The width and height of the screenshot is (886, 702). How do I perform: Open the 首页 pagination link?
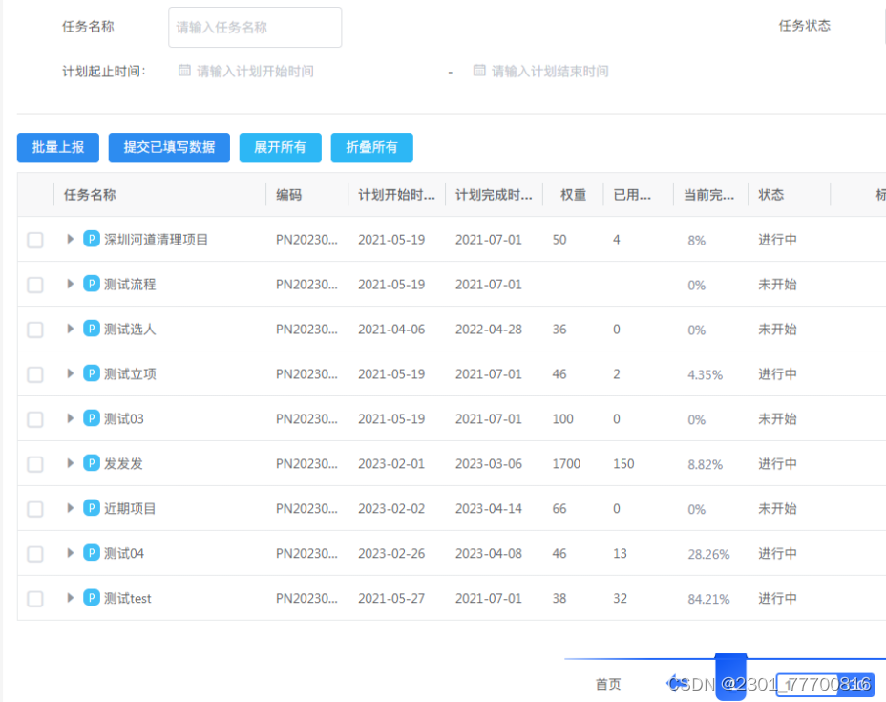(x=608, y=684)
